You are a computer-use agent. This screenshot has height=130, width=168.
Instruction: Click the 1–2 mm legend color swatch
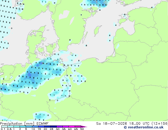(17, 127)
